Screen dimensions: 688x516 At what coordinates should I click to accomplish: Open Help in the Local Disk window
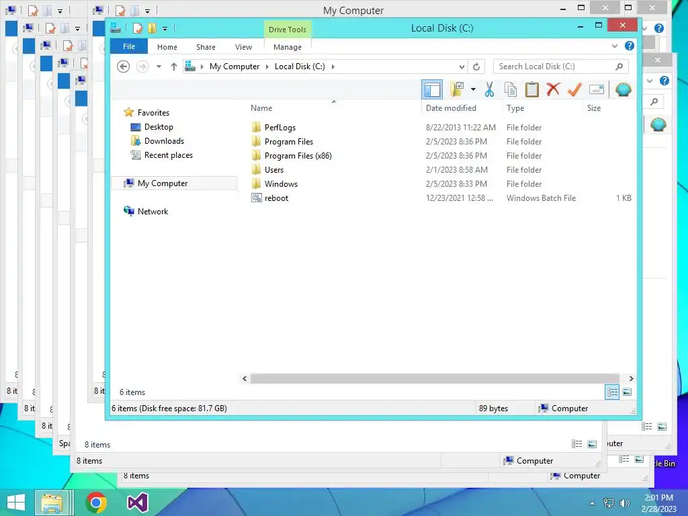(x=629, y=46)
